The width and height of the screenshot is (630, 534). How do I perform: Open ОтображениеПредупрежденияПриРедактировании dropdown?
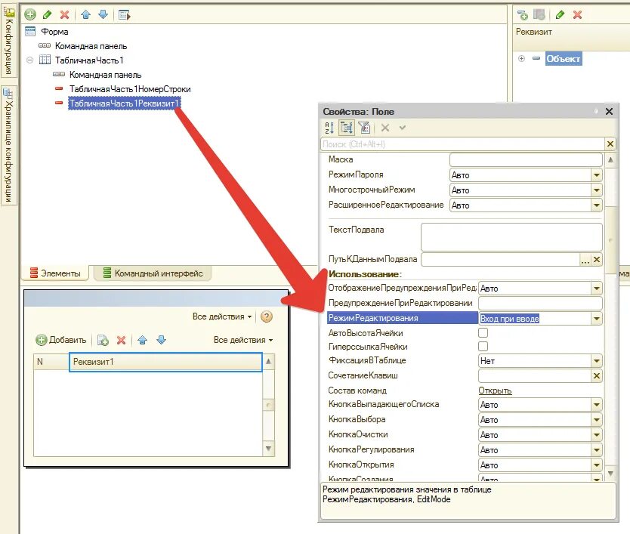(597, 288)
